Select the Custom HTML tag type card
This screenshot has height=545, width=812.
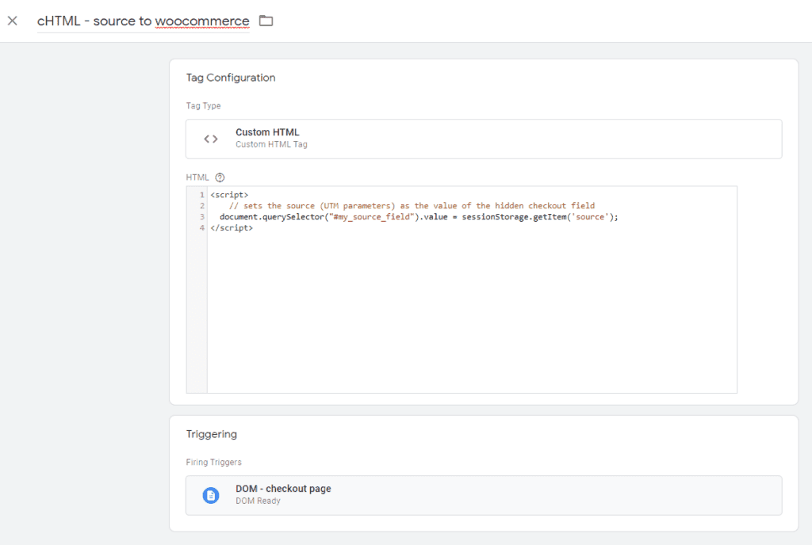484,139
